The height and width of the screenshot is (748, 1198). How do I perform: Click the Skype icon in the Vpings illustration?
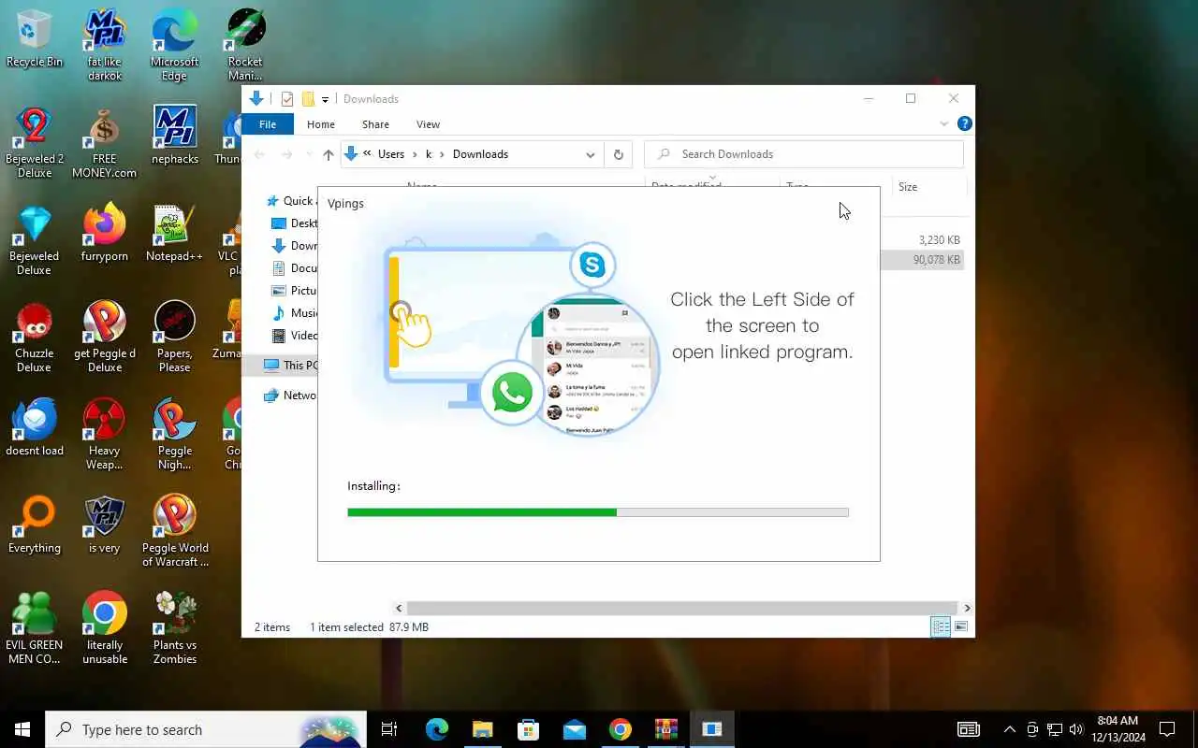(x=592, y=266)
